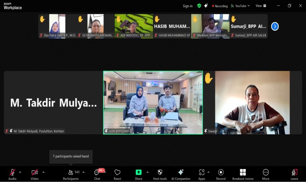
Task: Select Sumarji_BPP AIR SALEK participant tile
Action: click(x=249, y=26)
